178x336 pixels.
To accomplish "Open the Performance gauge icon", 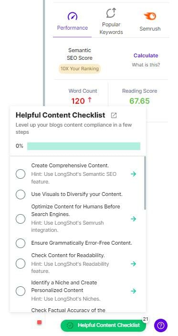I will pos(73,16).
